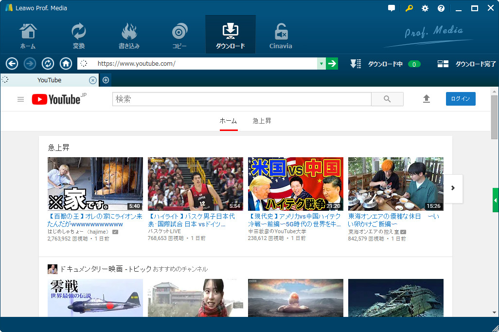Click the 2,763,952 回視聴 view count text
The width and height of the screenshot is (499, 332).
pyautogui.click(x=68, y=239)
